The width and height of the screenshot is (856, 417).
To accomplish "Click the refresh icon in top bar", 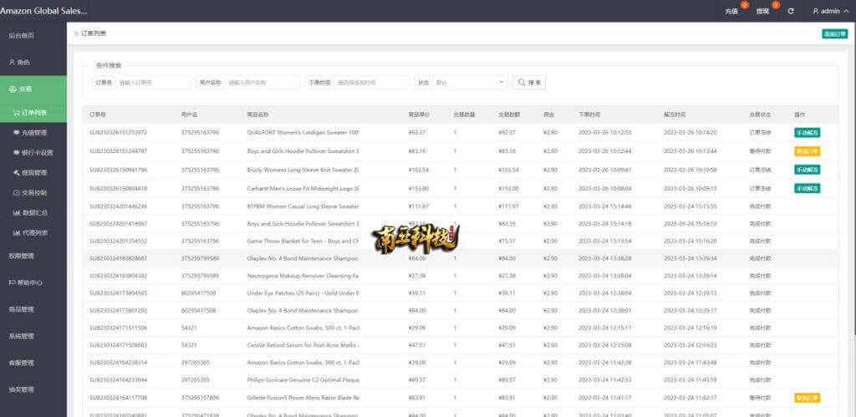I will pos(791,11).
